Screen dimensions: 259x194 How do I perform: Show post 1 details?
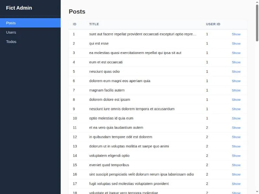[236, 34]
